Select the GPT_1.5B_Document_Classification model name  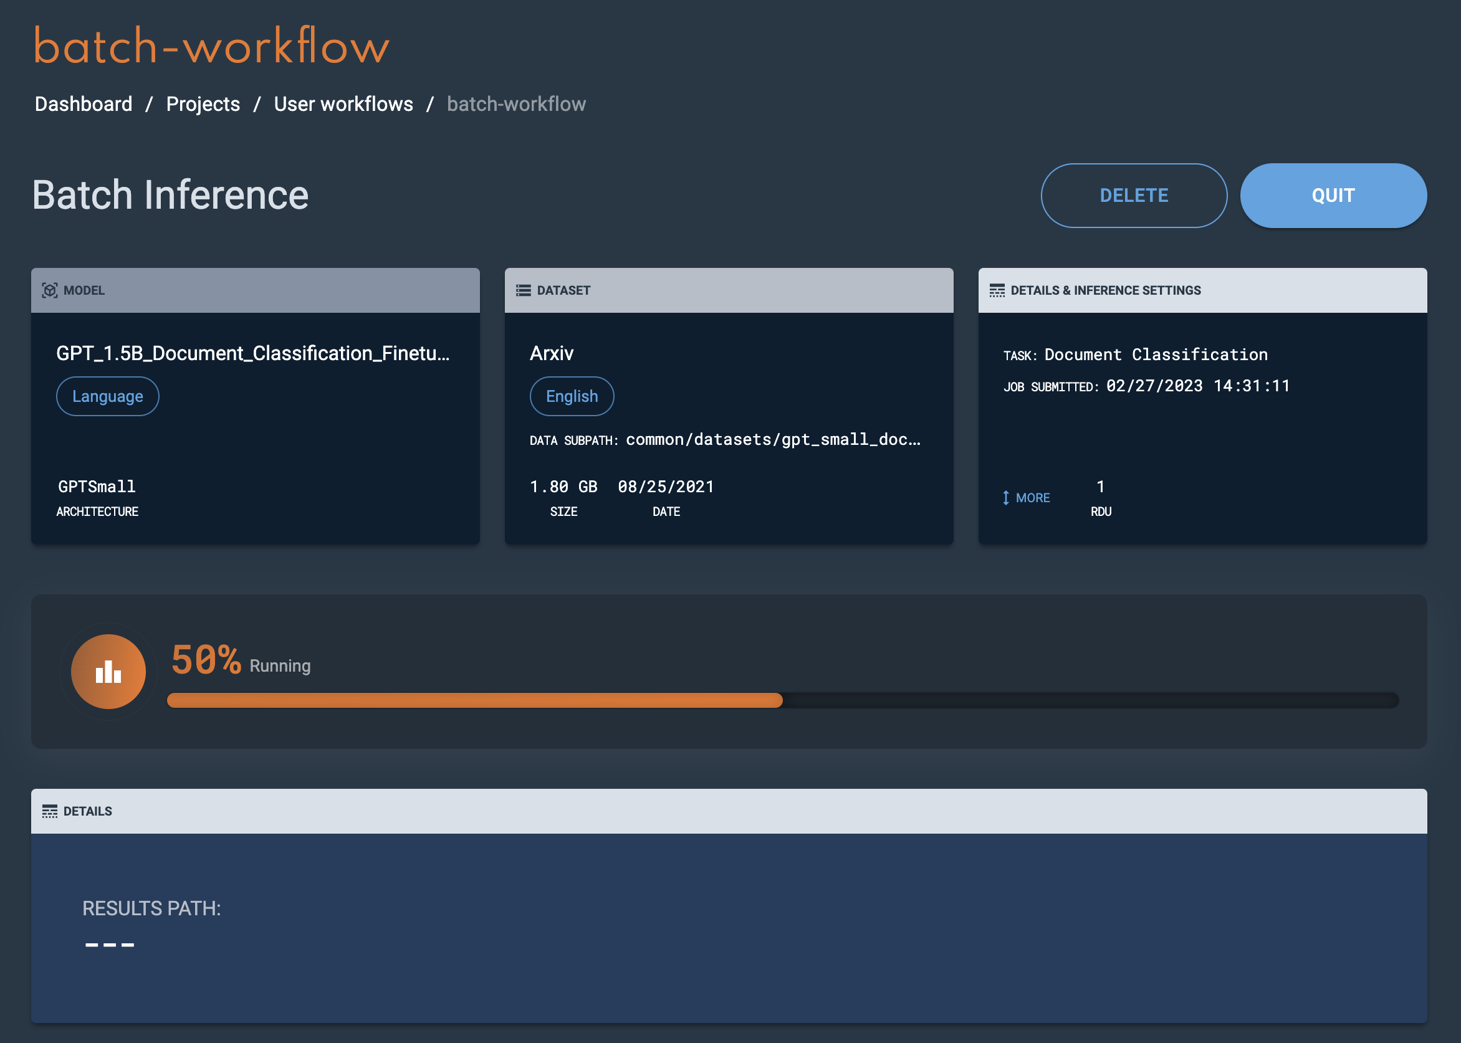[x=252, y=353]
